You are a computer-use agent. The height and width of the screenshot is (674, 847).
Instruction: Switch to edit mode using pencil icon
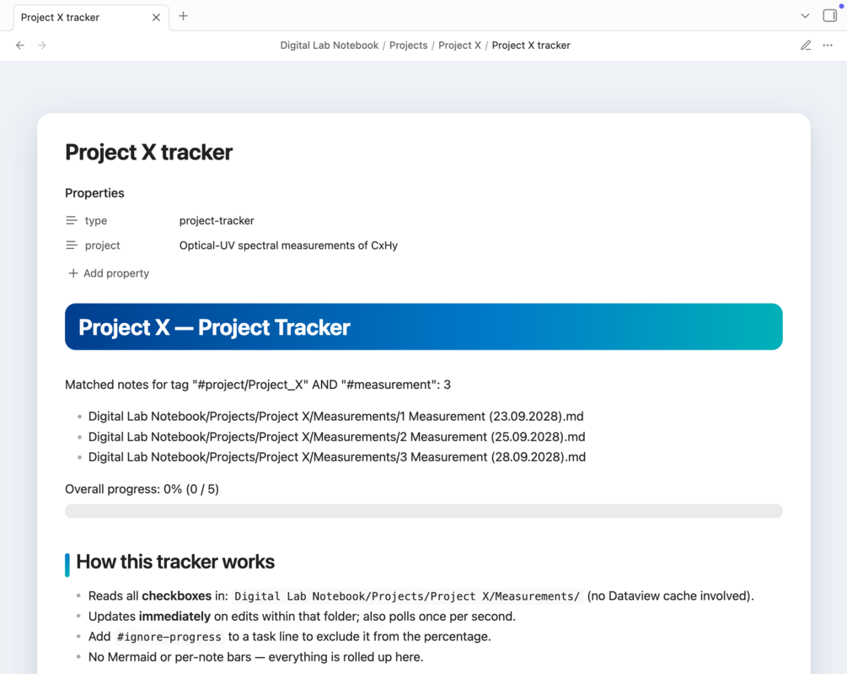click(806, 46)
